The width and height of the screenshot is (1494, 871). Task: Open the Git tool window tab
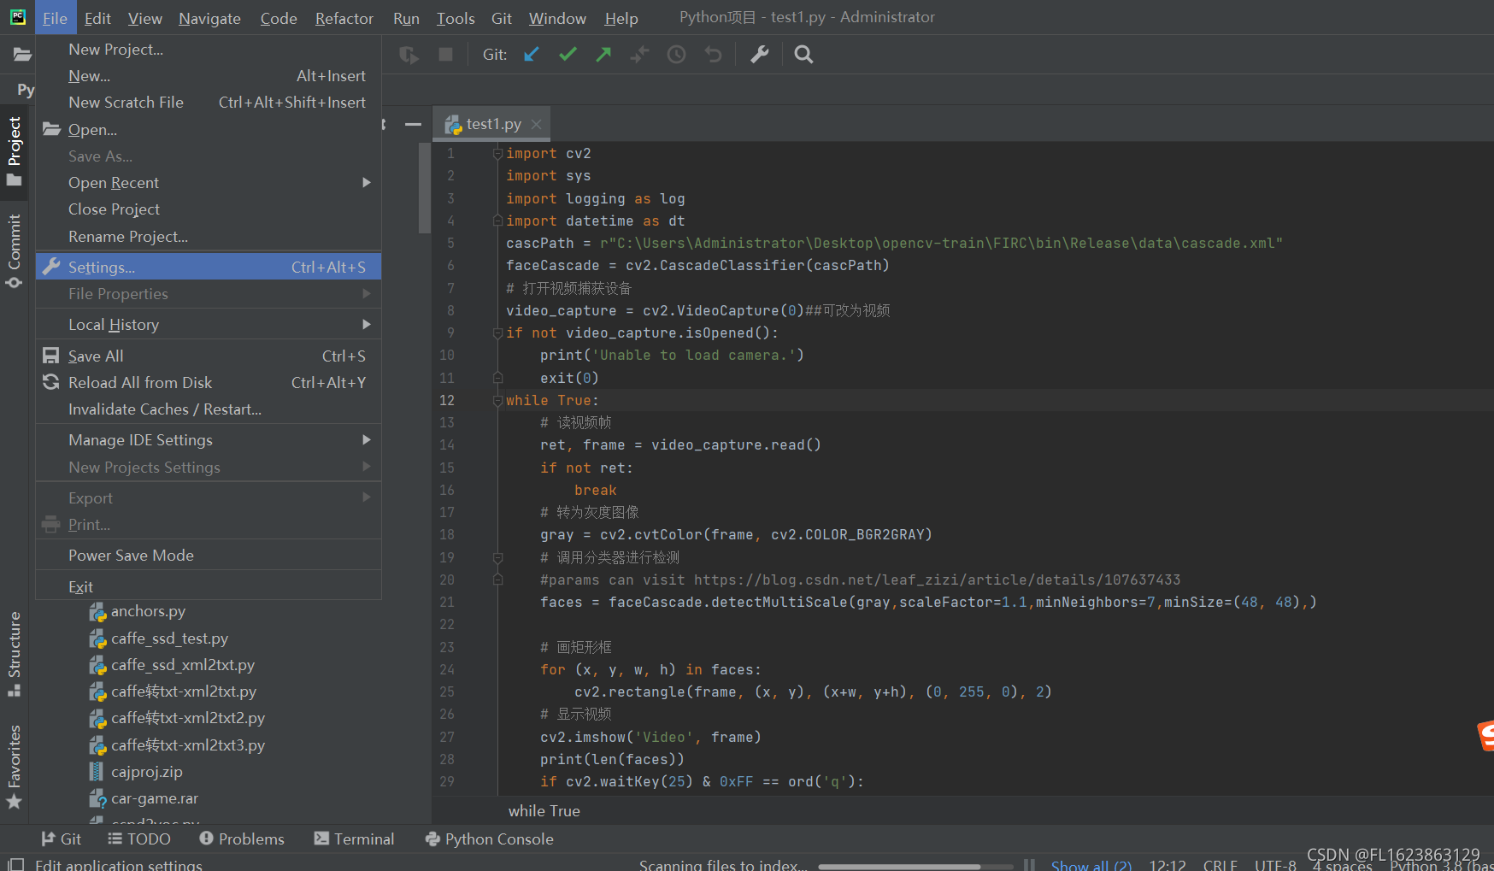pyautogui.click(x=62, y=839)
